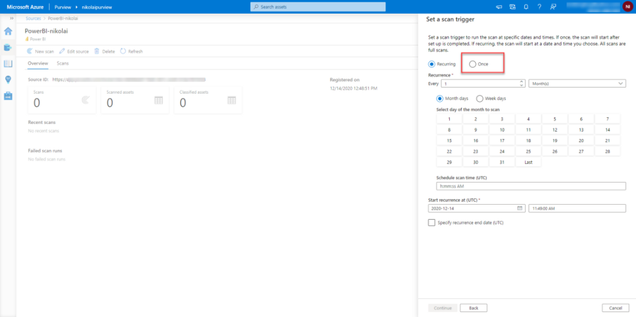Click the Scans tile scan icon
The image size is (636, 317).
[86, 101]
